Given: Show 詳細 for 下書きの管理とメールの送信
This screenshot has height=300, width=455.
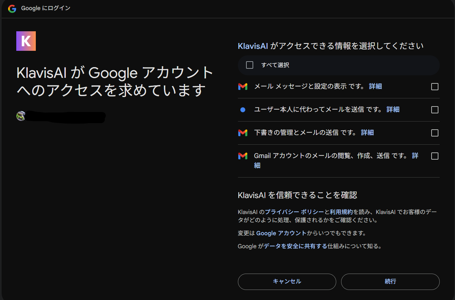Looking at the screenshot, I should [x=367, y=133].
